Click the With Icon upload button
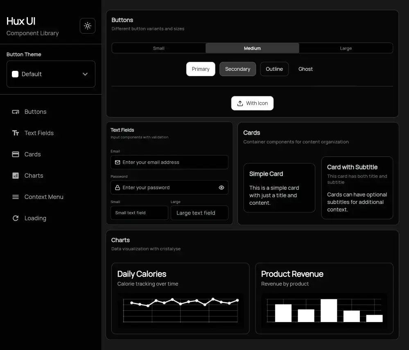This screenshot has height=350, width=409. click(x=252, y=104)
